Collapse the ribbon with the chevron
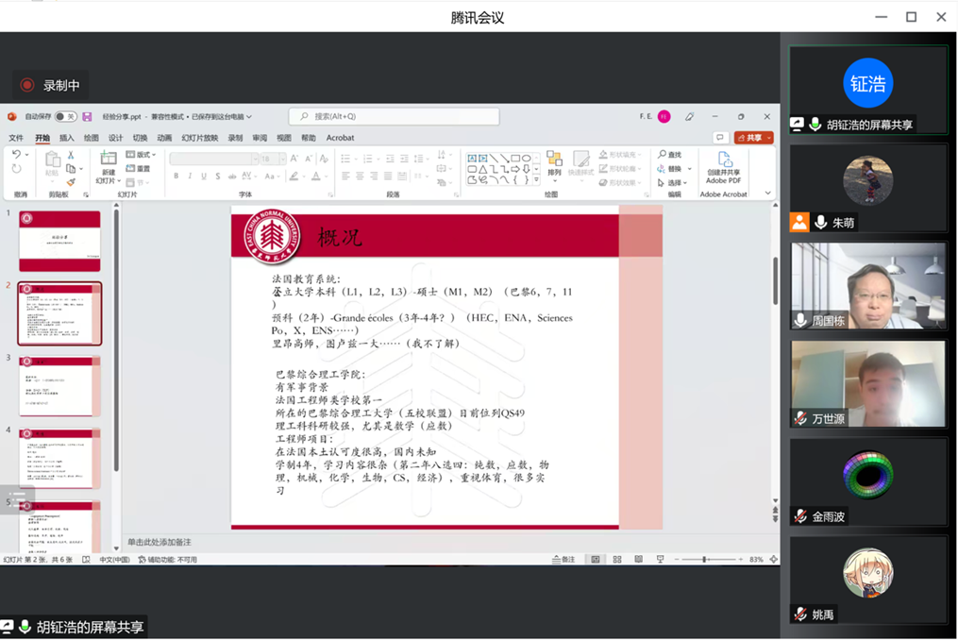 [768, 194]
